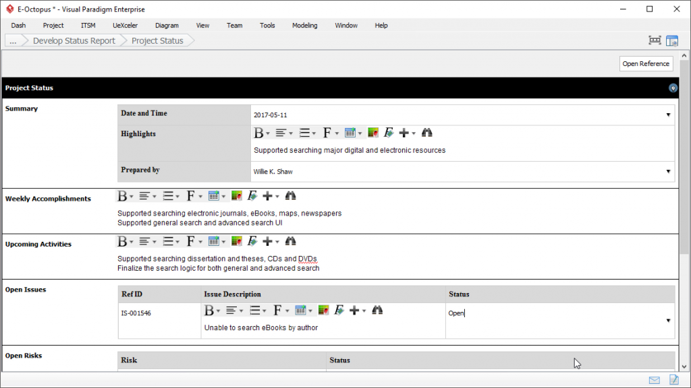Image resolution: width=691 pixels, height=388 pixels.
Task: Expand the Status dropdown showing Open
Action: pos(668,320)
